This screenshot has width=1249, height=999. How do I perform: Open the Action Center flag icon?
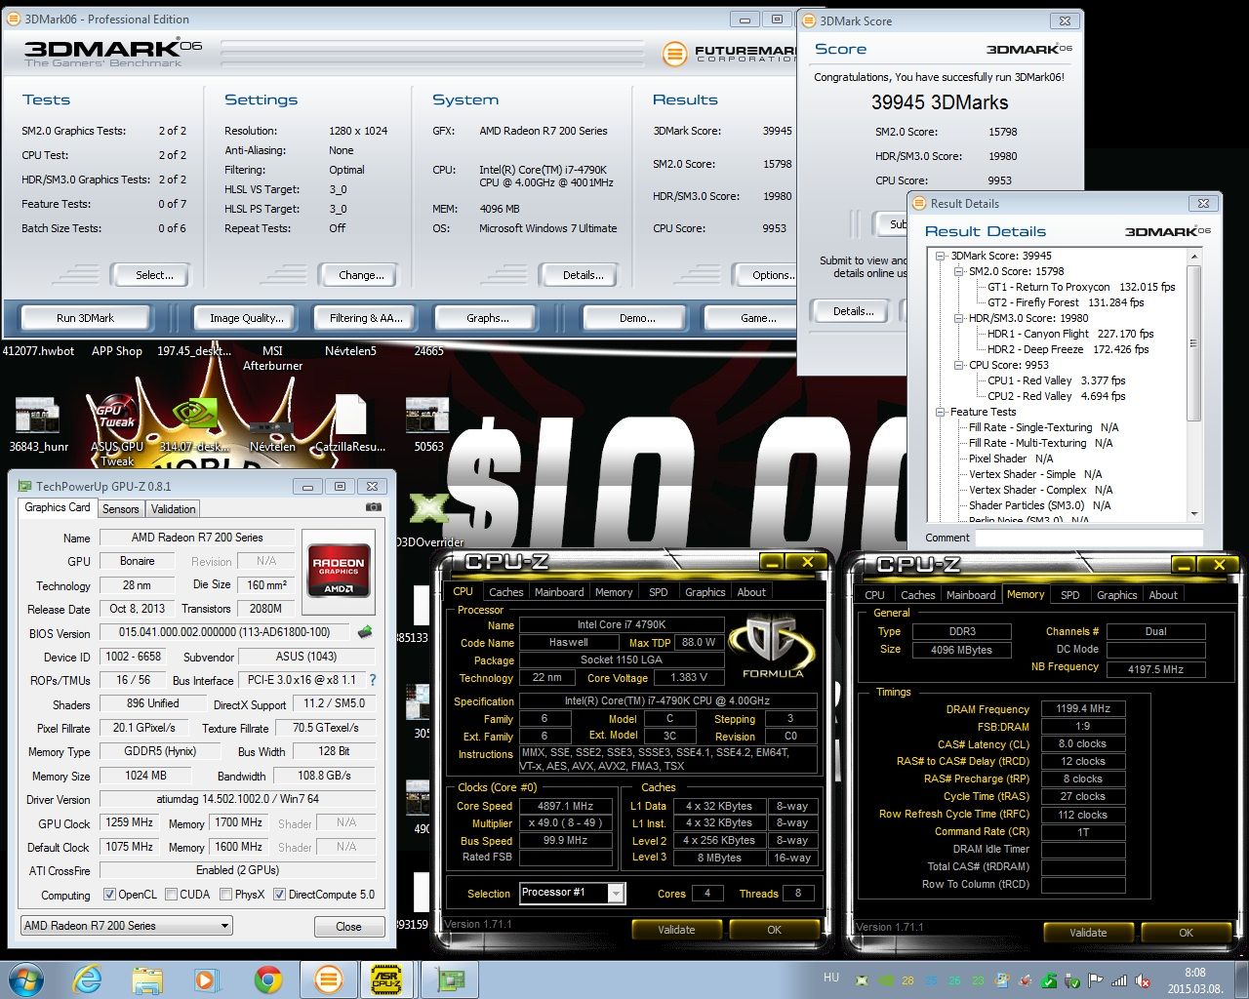pos(1096,980)
